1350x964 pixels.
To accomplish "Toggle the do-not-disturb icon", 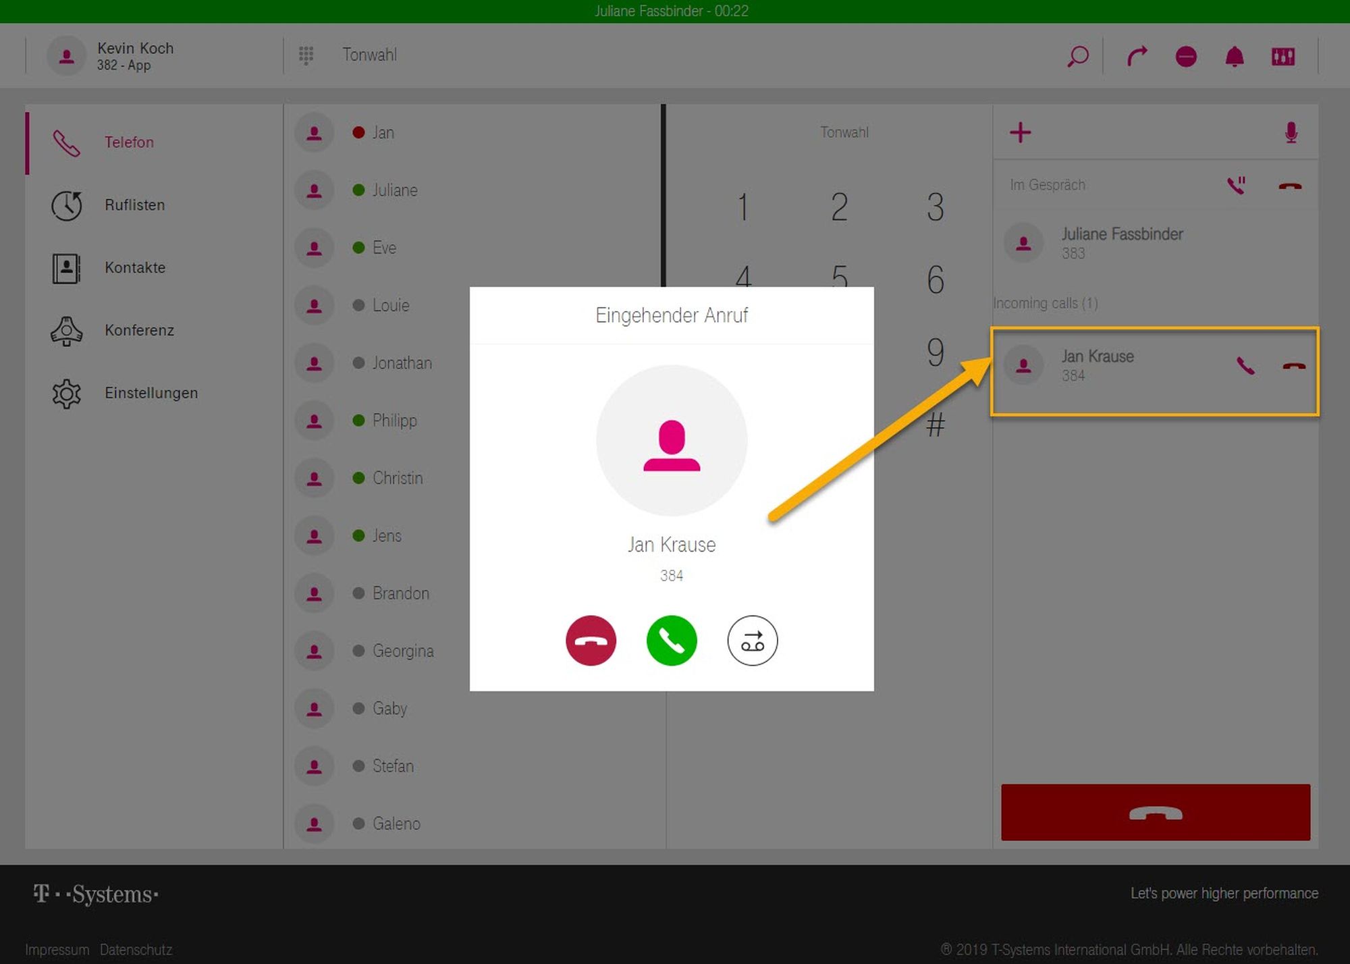I will click(1185, 57).
